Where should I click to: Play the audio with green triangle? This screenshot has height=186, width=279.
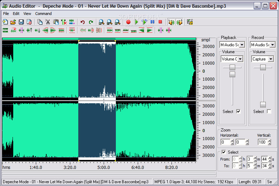(136, 22)
